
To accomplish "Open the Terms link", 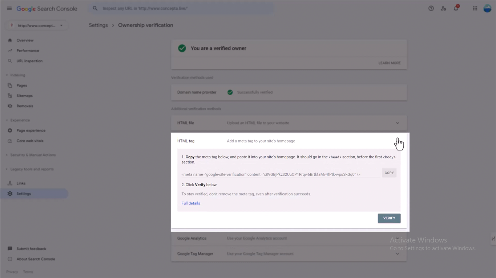I will coord(28,272).
